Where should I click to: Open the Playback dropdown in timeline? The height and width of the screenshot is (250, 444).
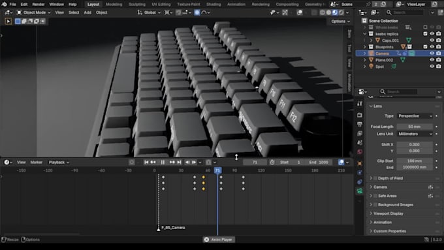point(59,163)
